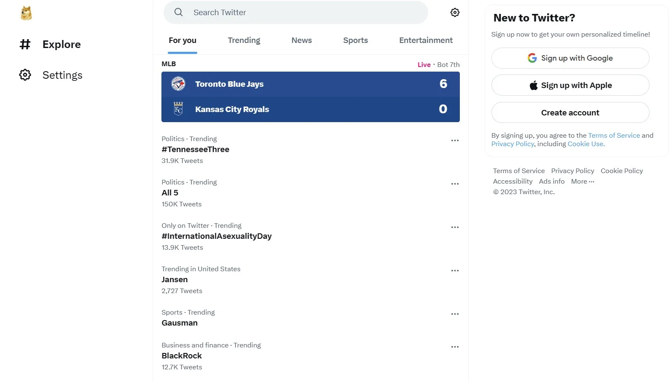671x382 pixels.
Task: Open Terms of Service link in sign-up text
Action: 614,136
